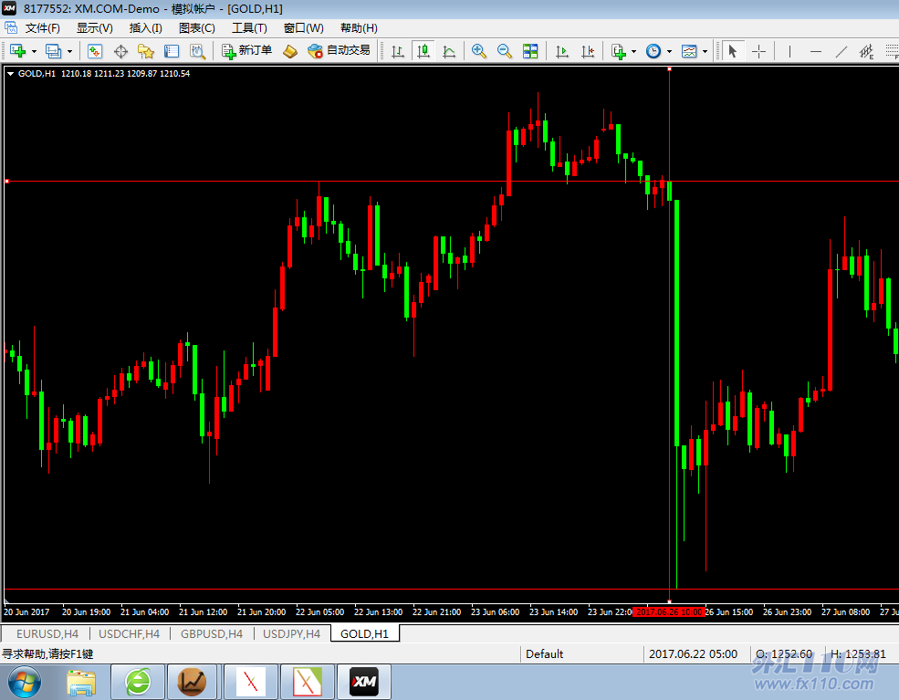
Task: Click the 新订单 new order button
Action: click(x=247, y=51)
